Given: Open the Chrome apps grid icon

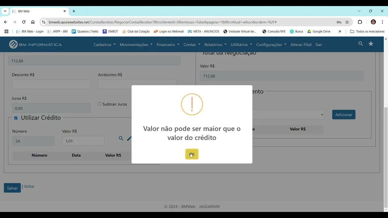Looking at the screenshot, I should tap(6, 31).
